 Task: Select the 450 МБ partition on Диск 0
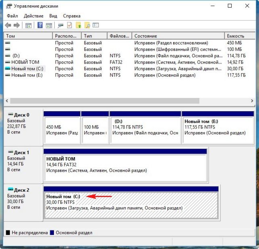[x=62, y=127]
